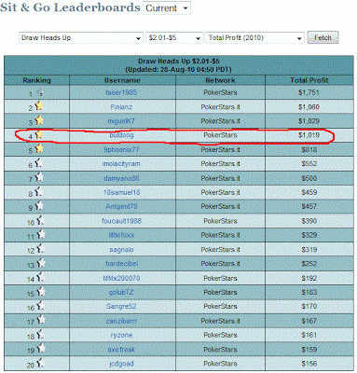This screenshot has height=373, width=357.
Task: Click the gold star next to rank 5
Action: tap(39, 148)
